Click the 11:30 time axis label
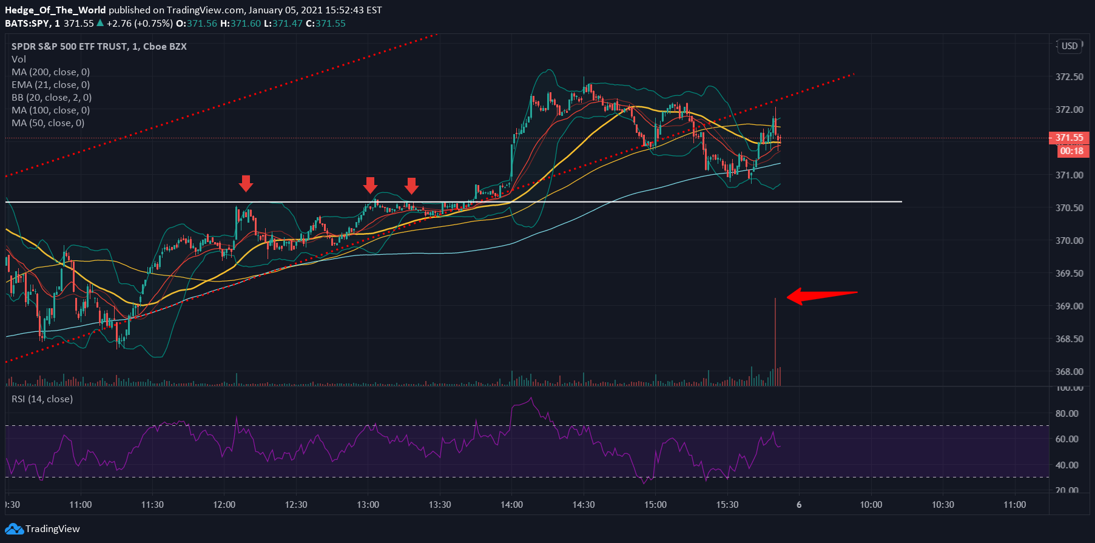Viewport: 1095px width, 543px height. coord(152,505)
